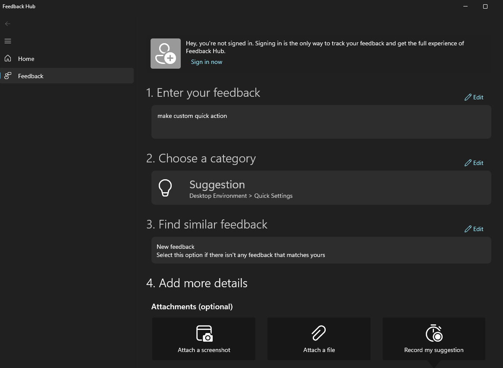
Task: Click '4. Add more details' heading
Action: tap(197, 283)
